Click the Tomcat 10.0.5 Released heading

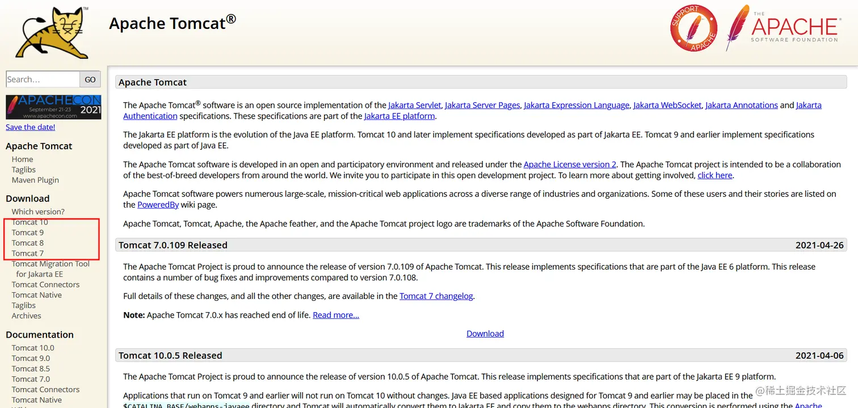tap(170, 356)
